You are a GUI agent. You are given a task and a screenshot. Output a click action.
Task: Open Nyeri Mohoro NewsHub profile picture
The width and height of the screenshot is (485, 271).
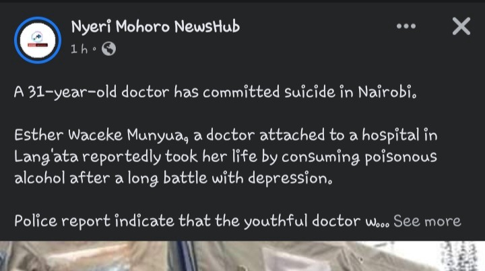(38, 40)
